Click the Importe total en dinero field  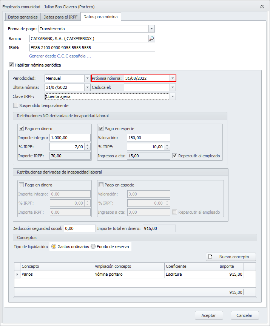(x=159, y=228)
